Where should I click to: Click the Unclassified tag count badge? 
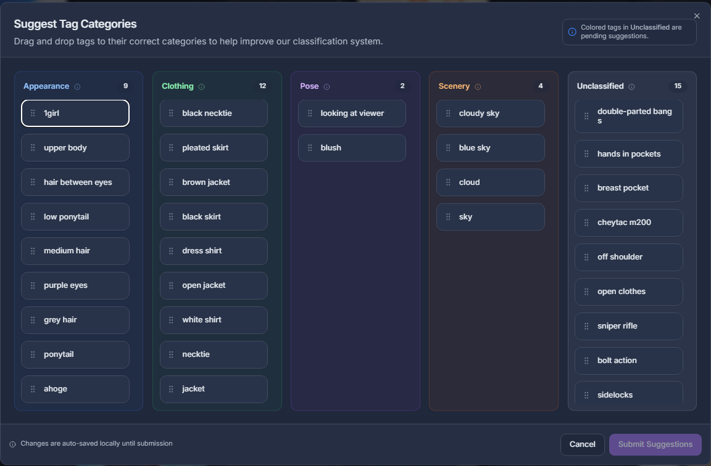[678, 86]
